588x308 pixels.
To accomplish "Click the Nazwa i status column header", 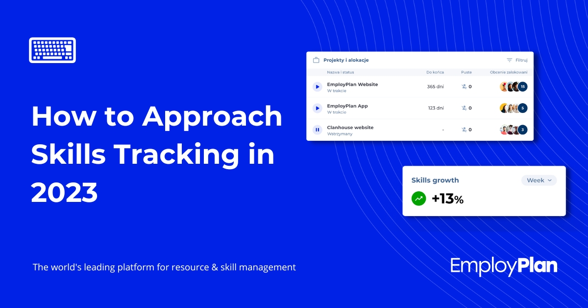I will click(x=340, y=72).
